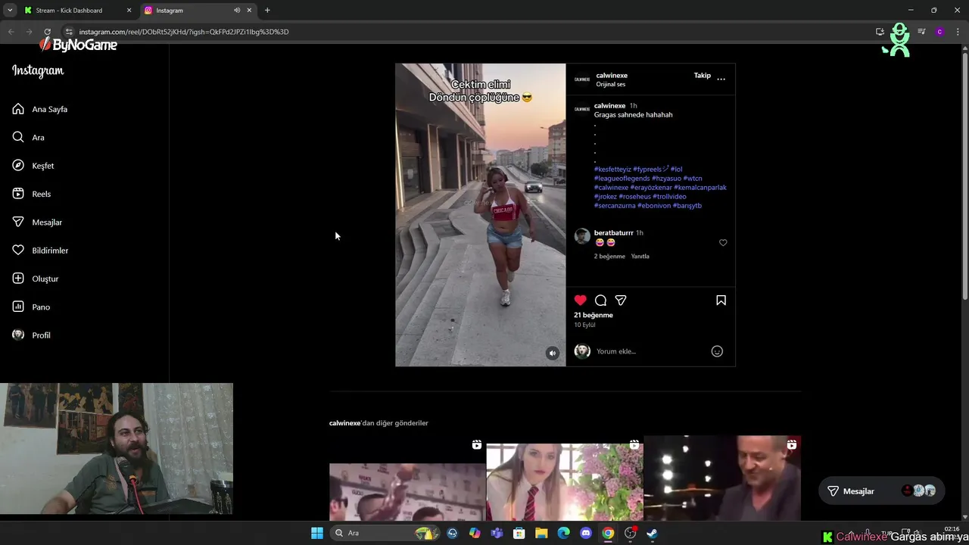969x545 pixels.
Task: Open calwinexe profile from post header name
Action: [x=612, y=76]
